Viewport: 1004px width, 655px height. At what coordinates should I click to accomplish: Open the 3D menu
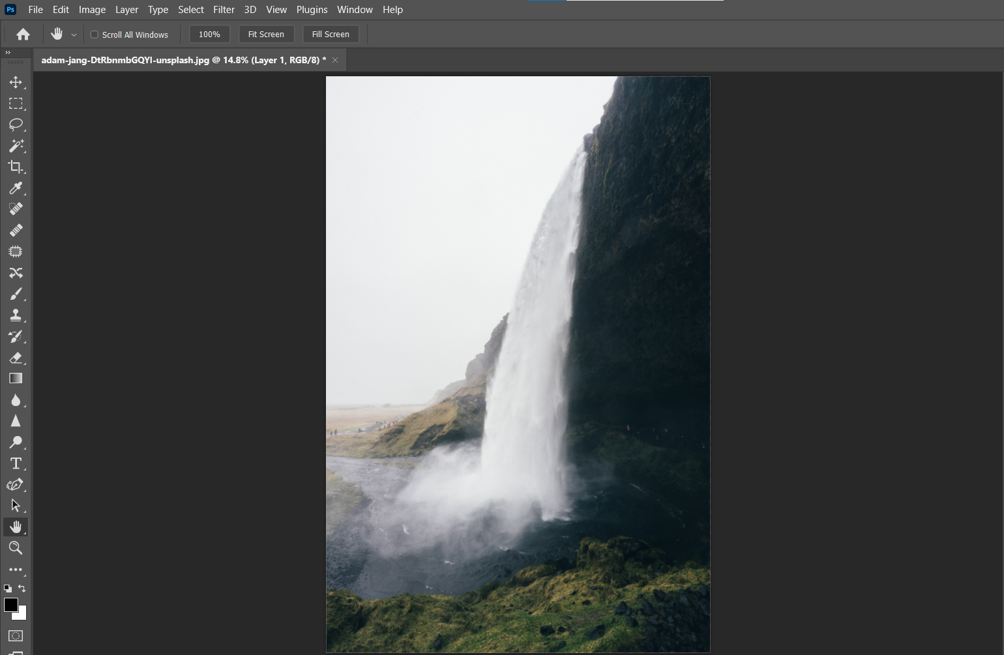[x=250, y=10]
